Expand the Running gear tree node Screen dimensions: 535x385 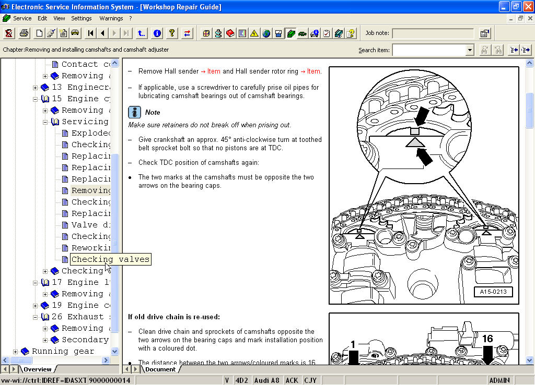[16, 352]
